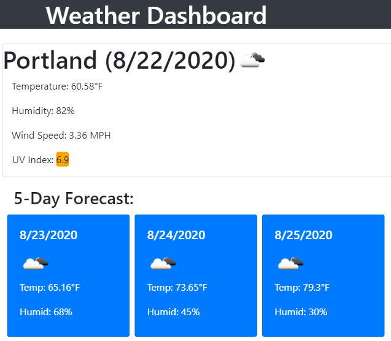Screen dimensions: 391x341
Task: Click the Humidity: 82% text
Action: click(43, 111)
